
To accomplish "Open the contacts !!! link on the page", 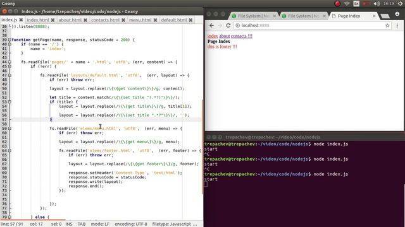I will click(242, 36).
